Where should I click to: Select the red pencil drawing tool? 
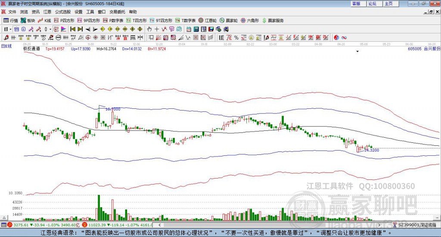[6, 37]
